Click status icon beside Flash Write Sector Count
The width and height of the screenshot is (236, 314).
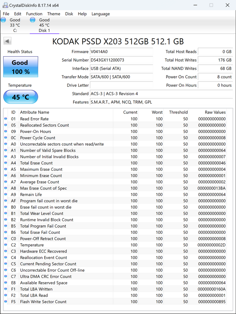point(5,302)
